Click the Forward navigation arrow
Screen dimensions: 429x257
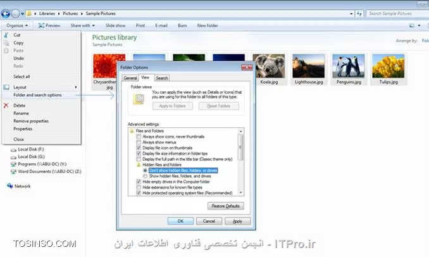coord(15,13)
